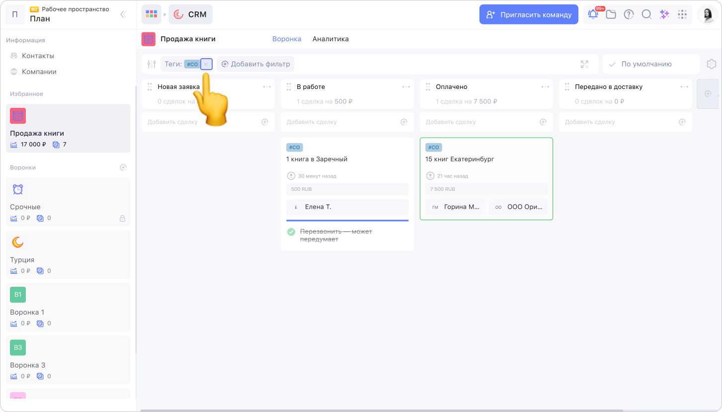
Task: Click the fullscreen expand icon
Action: 584,64
